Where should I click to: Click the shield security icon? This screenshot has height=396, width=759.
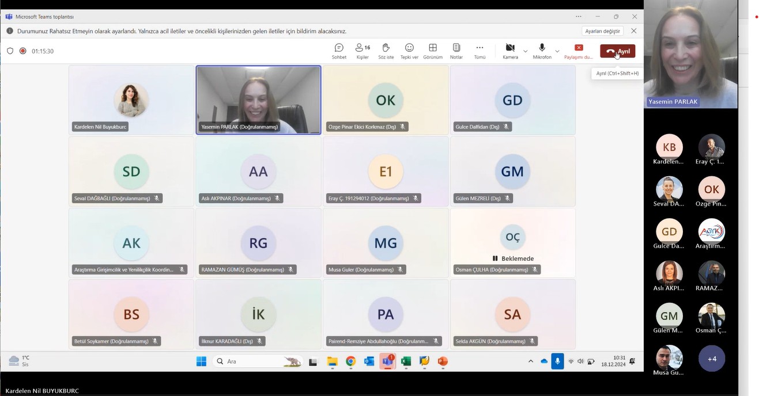click(x=10, y=51)
